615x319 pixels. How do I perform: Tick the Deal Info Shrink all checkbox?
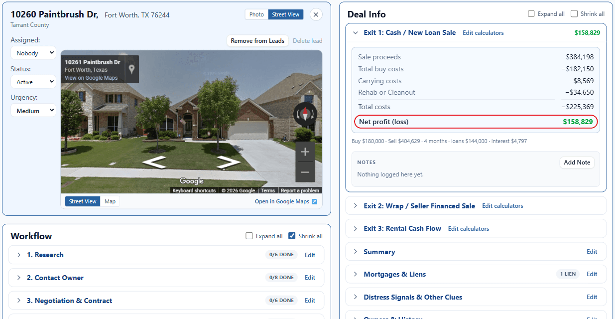574,14
